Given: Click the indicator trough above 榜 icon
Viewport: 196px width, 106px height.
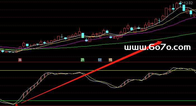Looking at the screenshot, I should coord(115,88).
